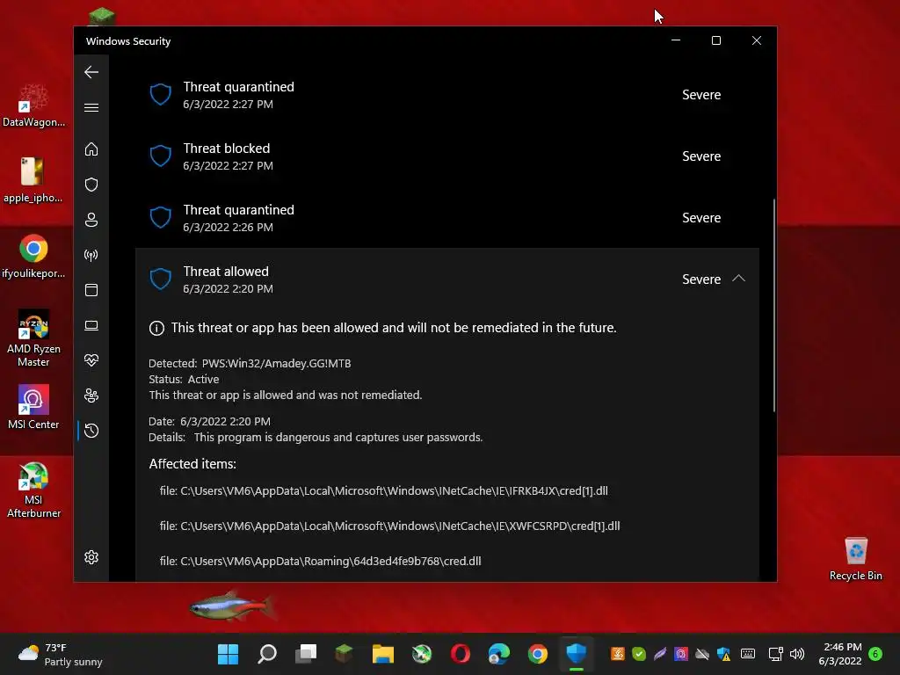Viewport: 900px width, 675px height.
Task: Expand the Threat blocked 2:27 PM entry
Action: 447,156
